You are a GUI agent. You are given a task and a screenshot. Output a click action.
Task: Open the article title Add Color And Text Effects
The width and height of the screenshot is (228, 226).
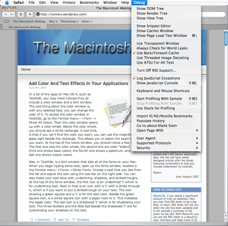point(79,83)
